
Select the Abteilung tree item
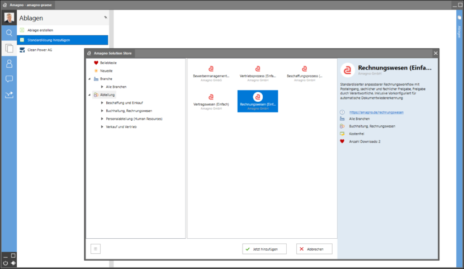coord(104,95)
